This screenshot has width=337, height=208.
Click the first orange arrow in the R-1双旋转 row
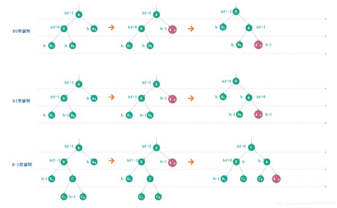[111, 161]
